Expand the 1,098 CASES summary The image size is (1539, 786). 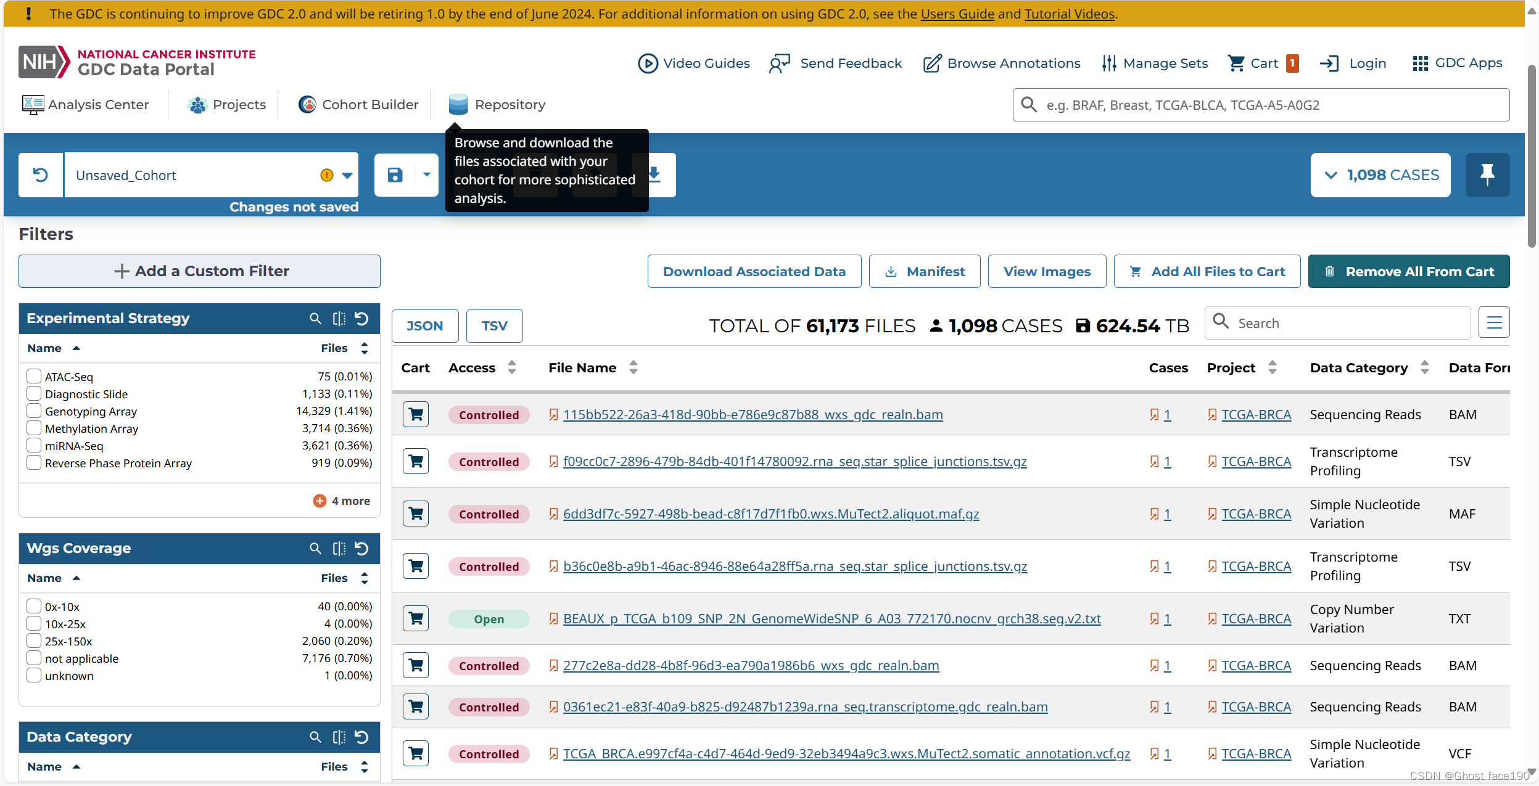[1380, 175]
